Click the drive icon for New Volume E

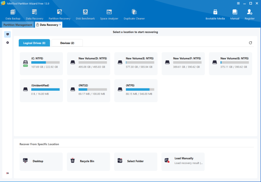120,62
